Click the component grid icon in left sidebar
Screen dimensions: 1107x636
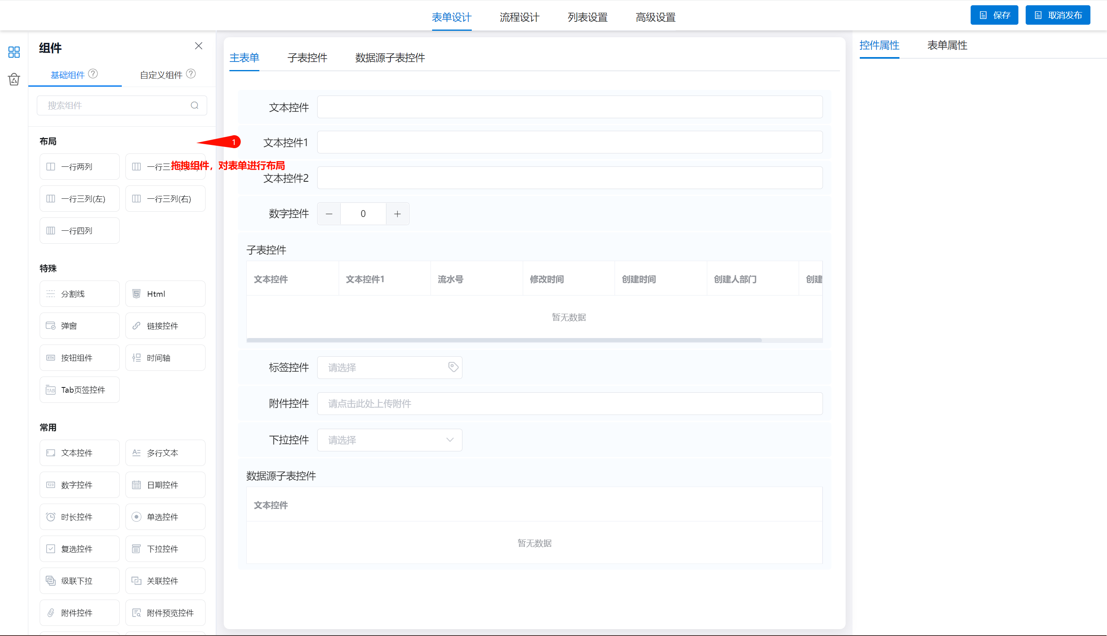[x=14, y=52]
